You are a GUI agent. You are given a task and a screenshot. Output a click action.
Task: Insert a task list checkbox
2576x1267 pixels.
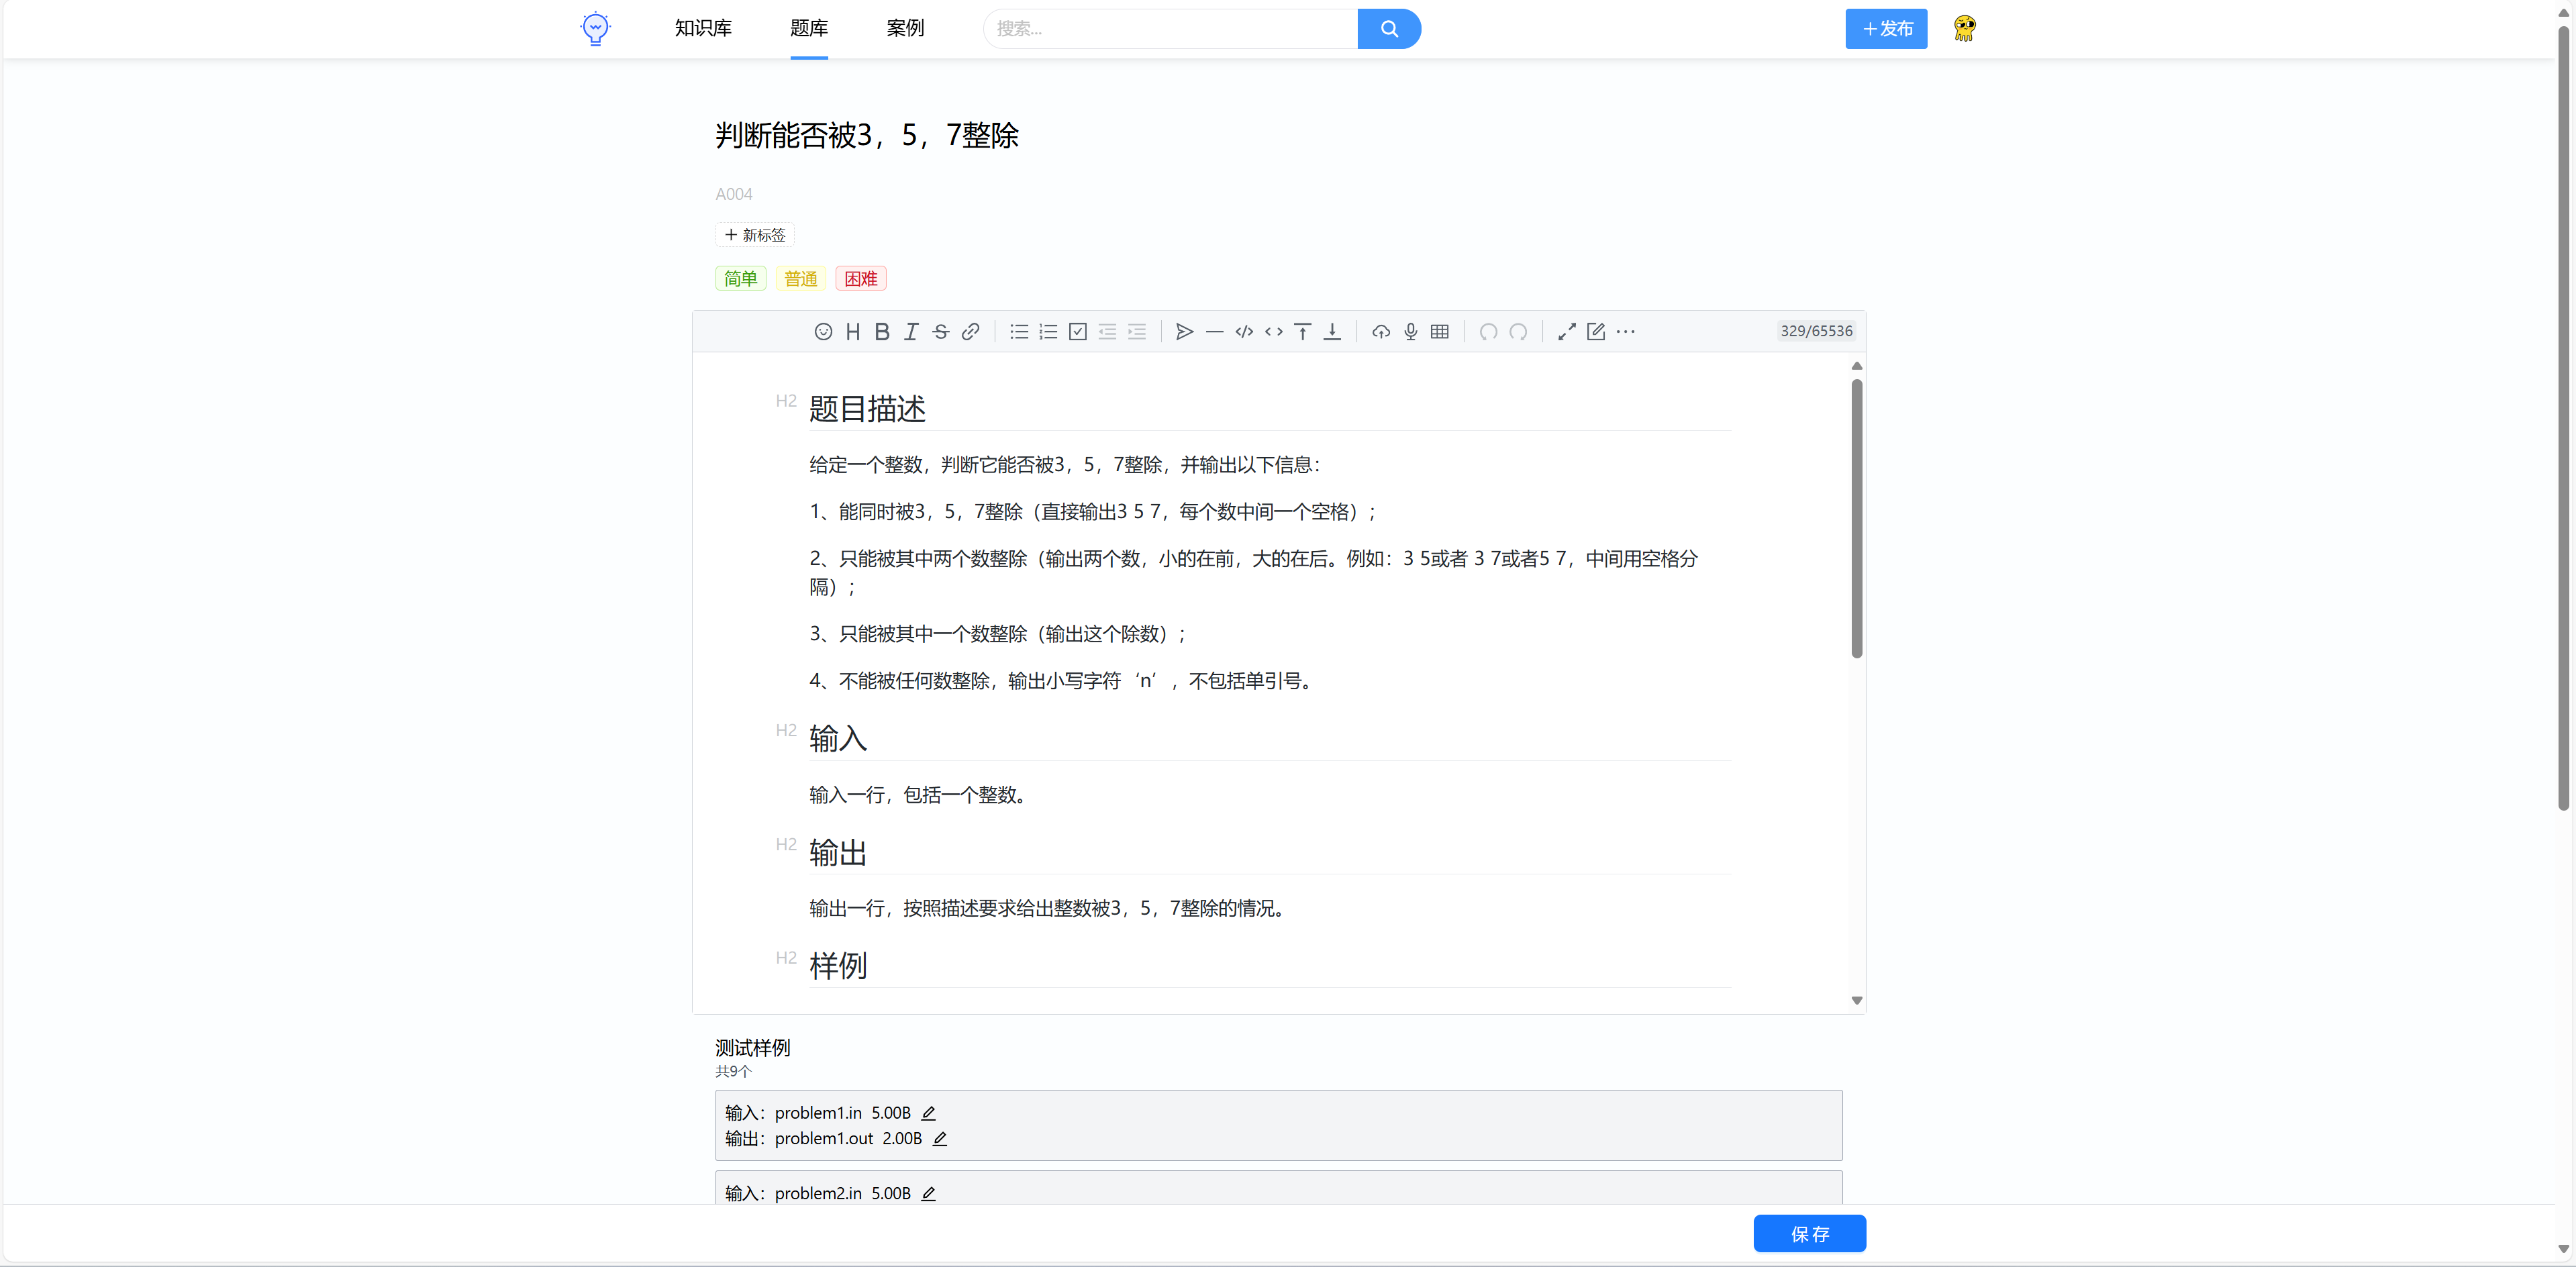1078,331
